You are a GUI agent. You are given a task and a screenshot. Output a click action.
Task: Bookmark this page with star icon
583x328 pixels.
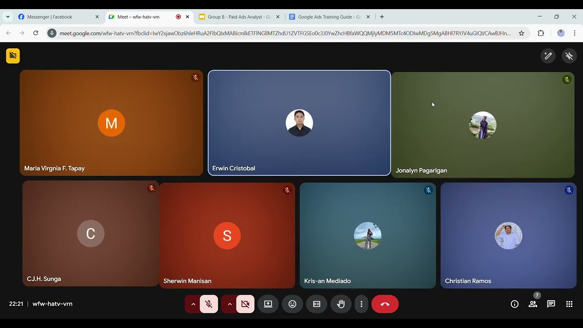pyautogui.click(x=522, y=33)
